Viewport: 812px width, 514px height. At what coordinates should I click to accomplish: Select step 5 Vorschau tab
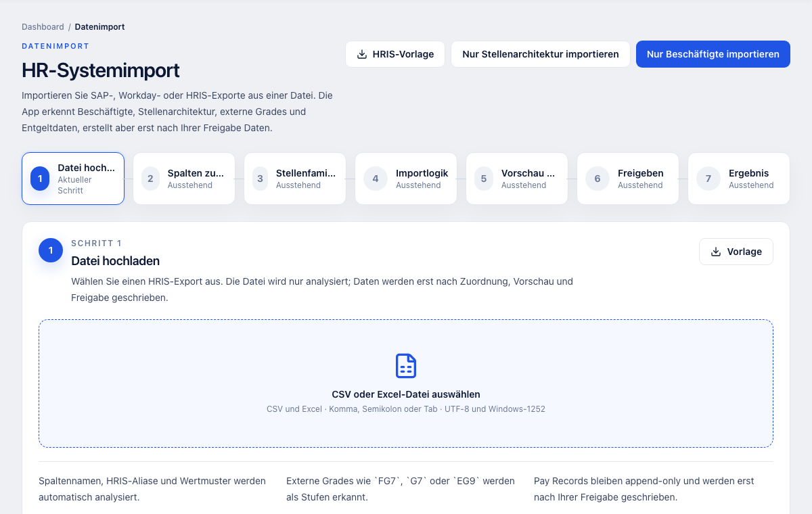(x=517, y=179)
